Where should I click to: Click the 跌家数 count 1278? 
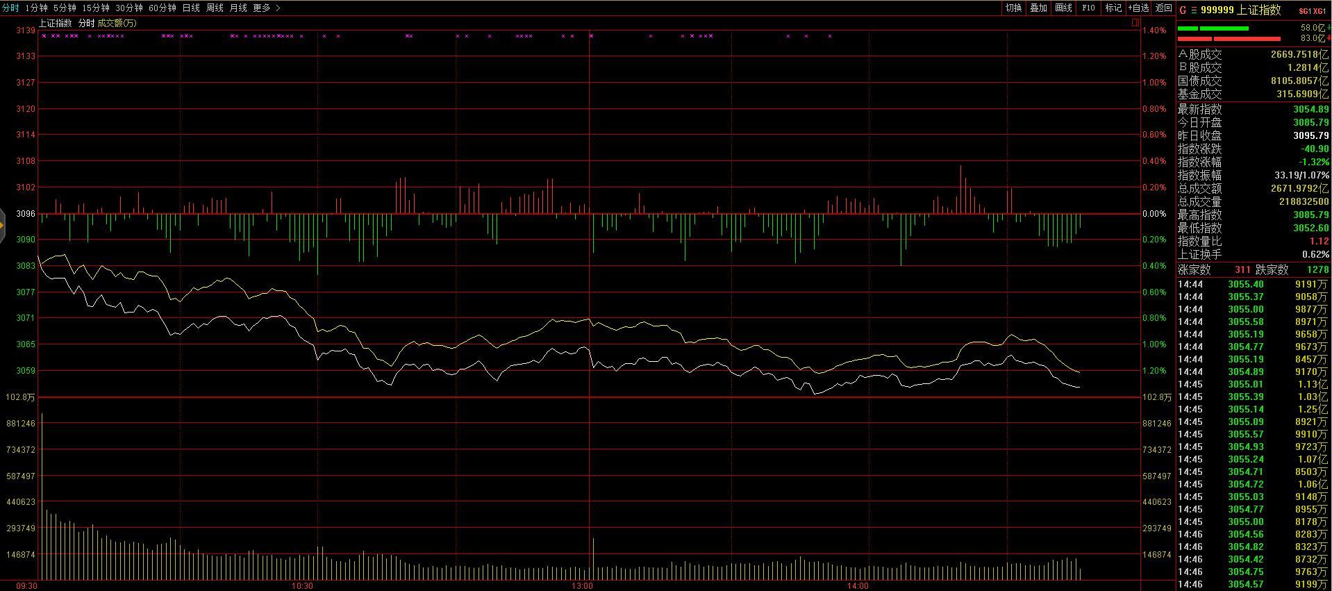coord(1317,269)
